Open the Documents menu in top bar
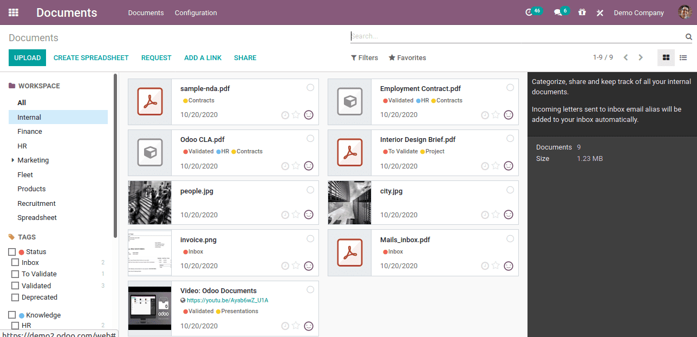Viewport: 697px width, 337px height. [x=146, y=12]
